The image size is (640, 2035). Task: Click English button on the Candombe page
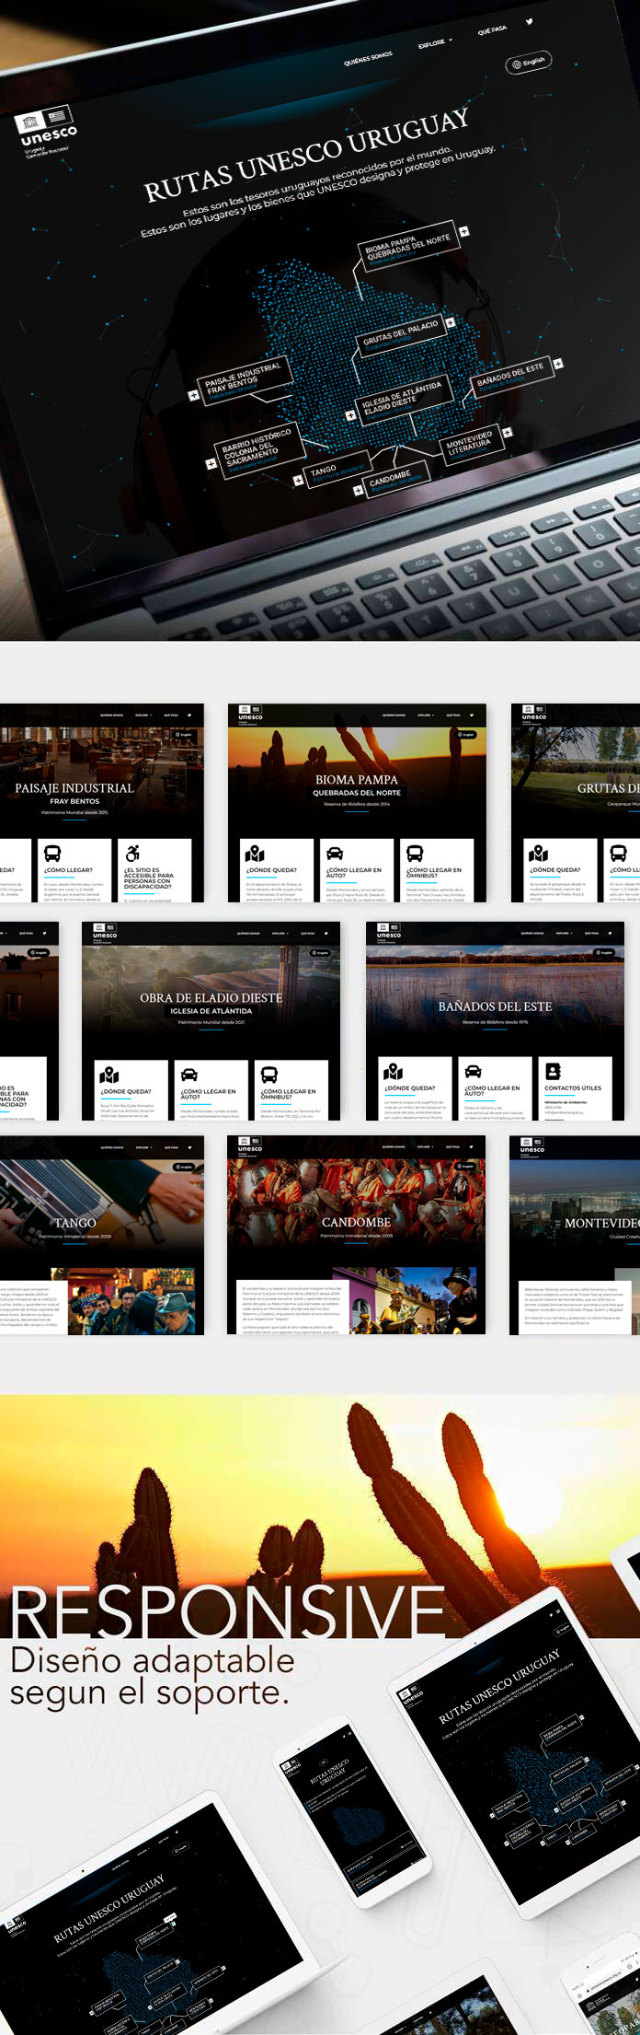pyautogui.click(x=466, y=1167)
